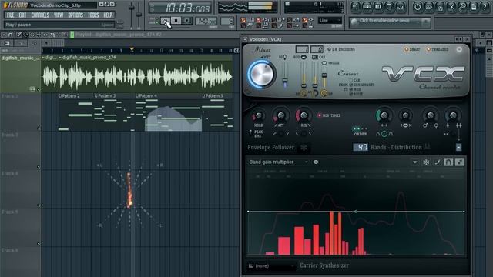Click the transport Stop button
493x277 pixels.
coord(176,21)
